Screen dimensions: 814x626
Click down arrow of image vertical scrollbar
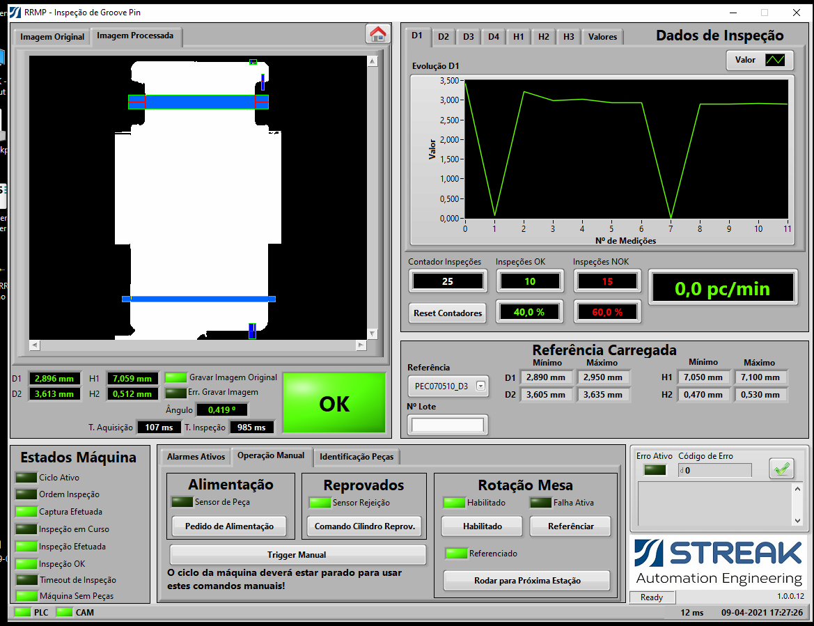point(373,334)
